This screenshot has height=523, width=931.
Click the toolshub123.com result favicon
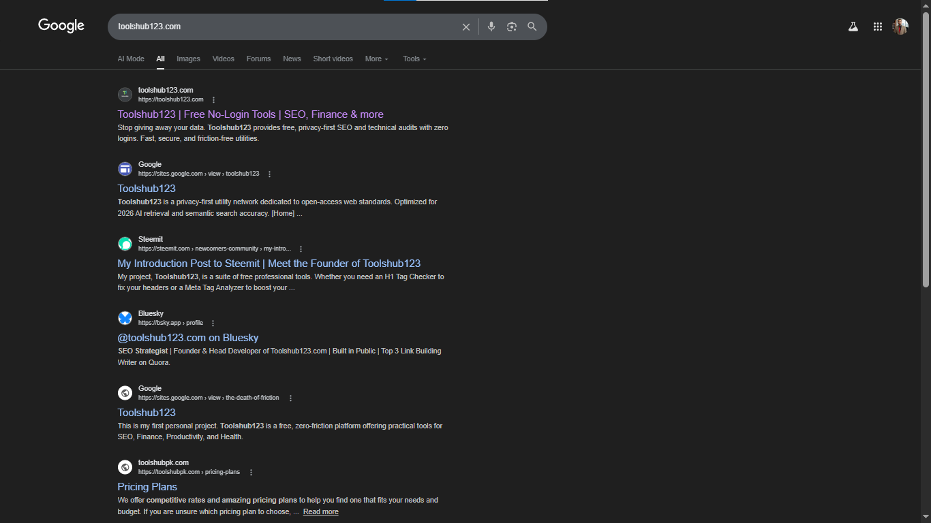(125, 95)
